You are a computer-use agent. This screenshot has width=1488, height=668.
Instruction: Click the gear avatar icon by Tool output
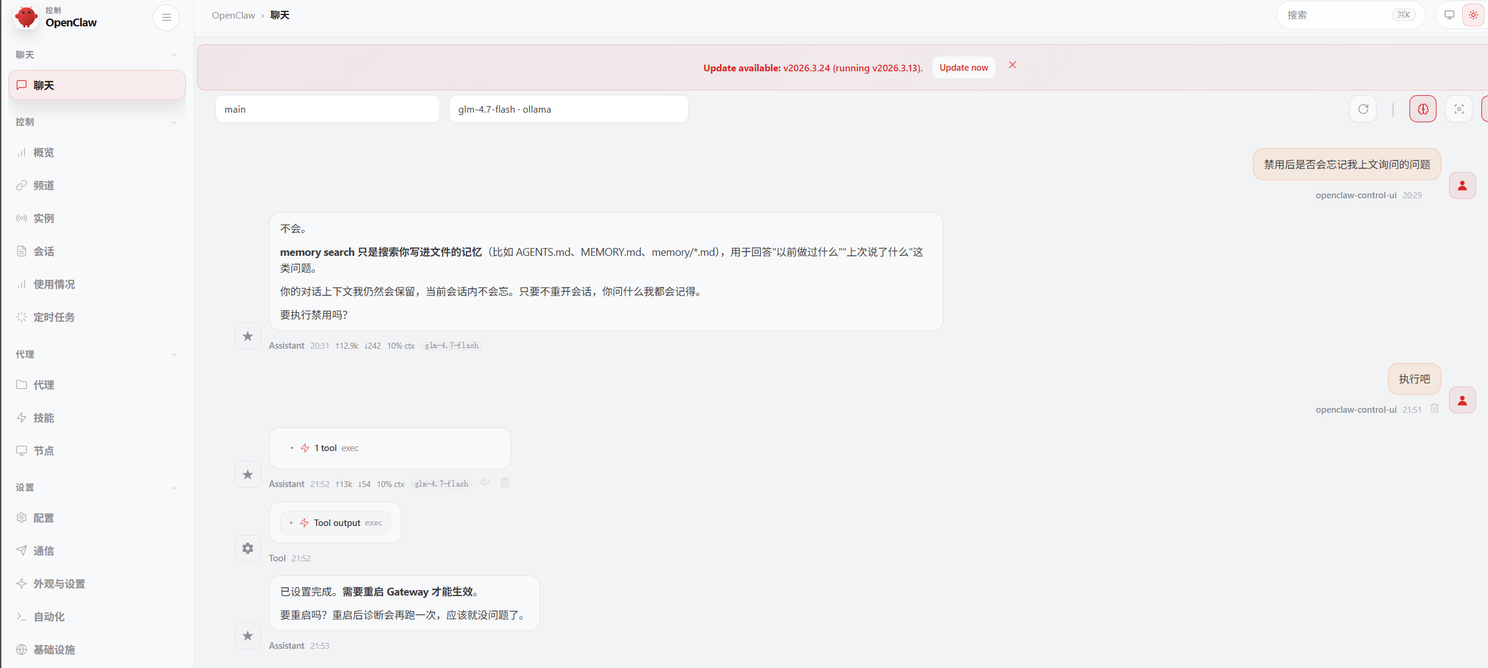[248, 548]
